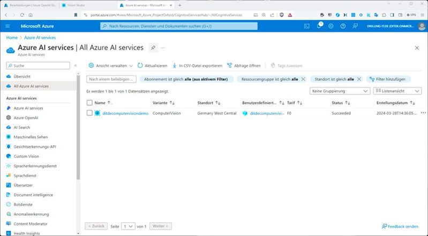Close the Azure AI services blade
The width and height of the screenshot is (428, 236).
click(x=417, y=48)
